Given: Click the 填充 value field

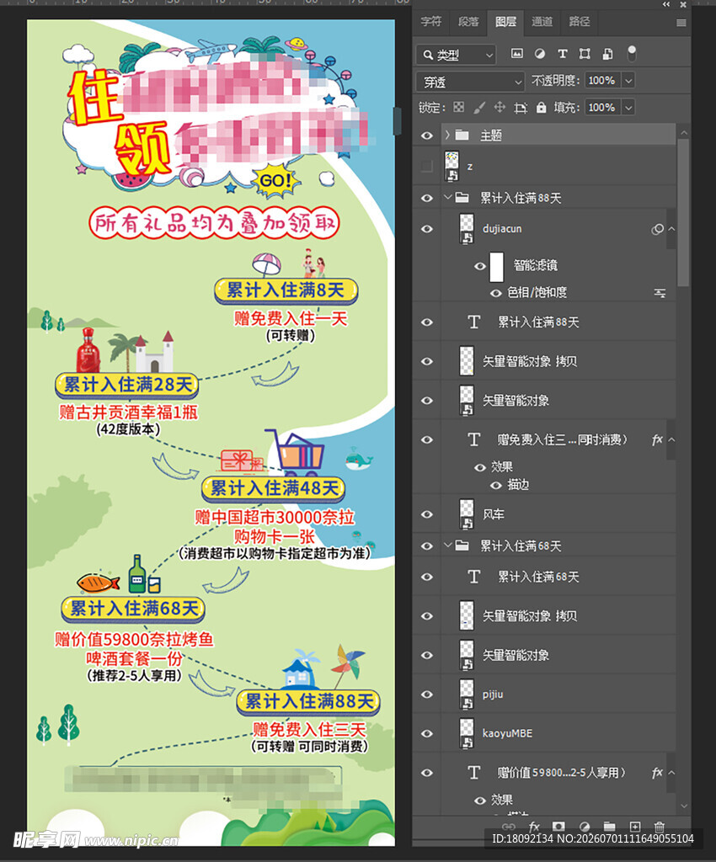Looking at the screenshot, I should 603,107.
